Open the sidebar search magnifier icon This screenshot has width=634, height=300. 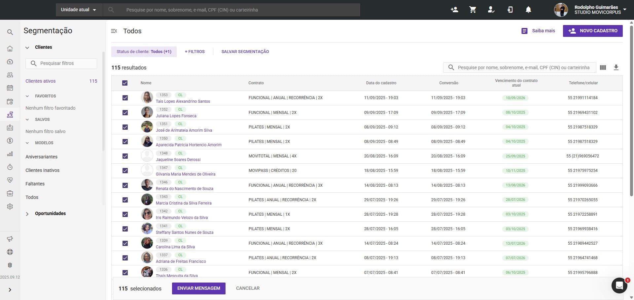pos(10,32)
